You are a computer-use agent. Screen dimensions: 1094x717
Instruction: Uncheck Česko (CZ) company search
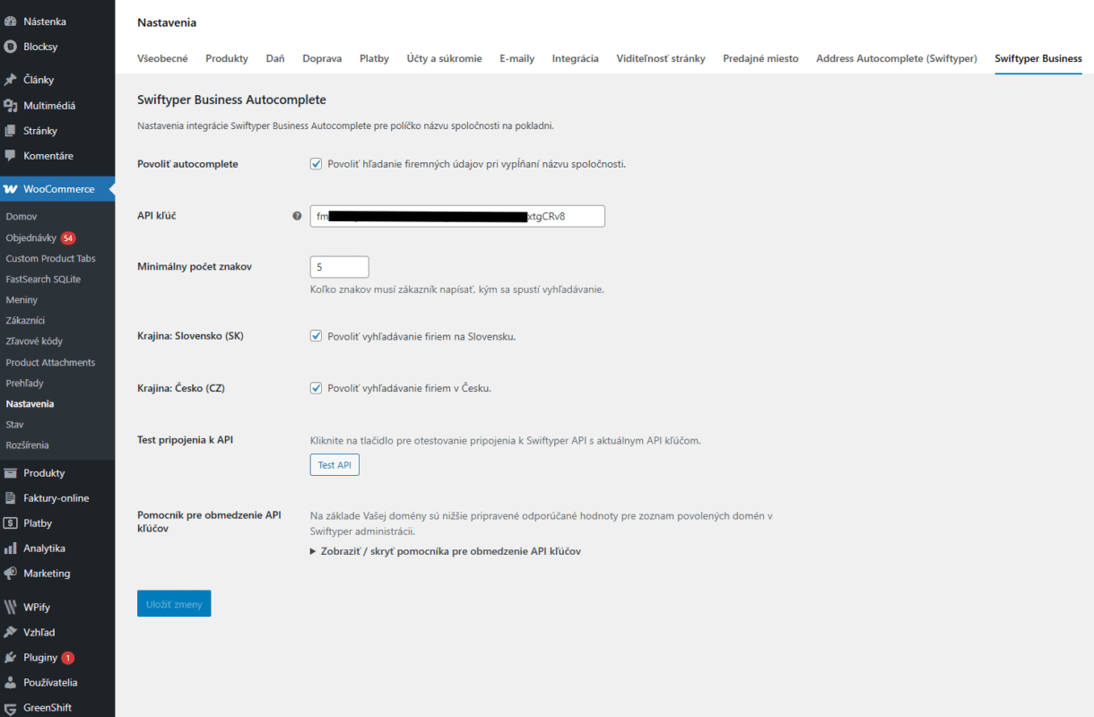coord(316,388)
